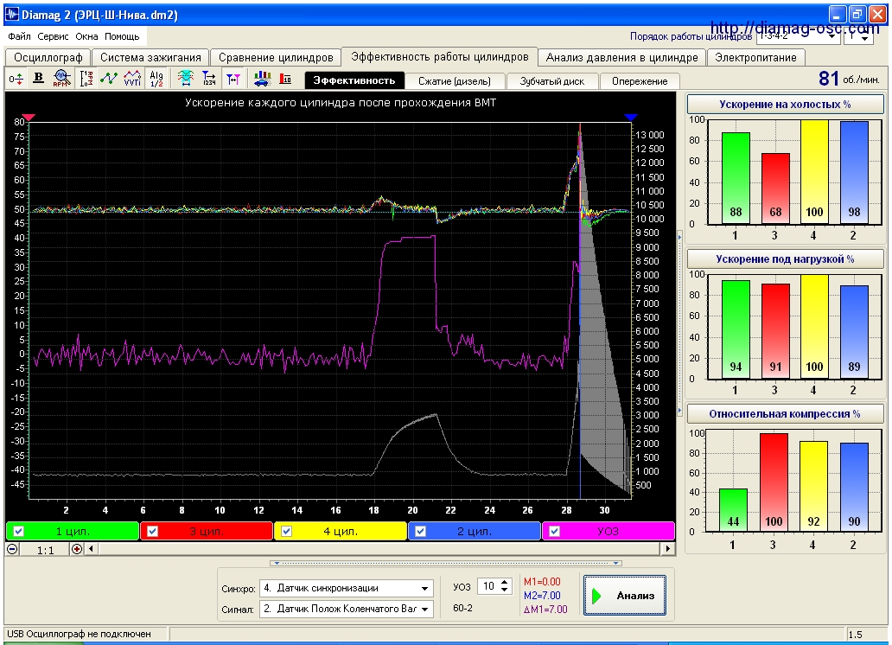The width and height of the screenshot is (892, 645).
Task: Click the VVTi toolbar icon
Action: [132, 79]
